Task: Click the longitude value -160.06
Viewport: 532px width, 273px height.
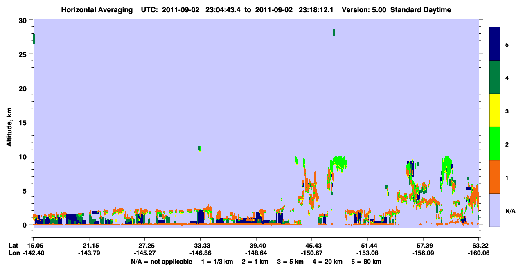Action: (x=479, y=253)
